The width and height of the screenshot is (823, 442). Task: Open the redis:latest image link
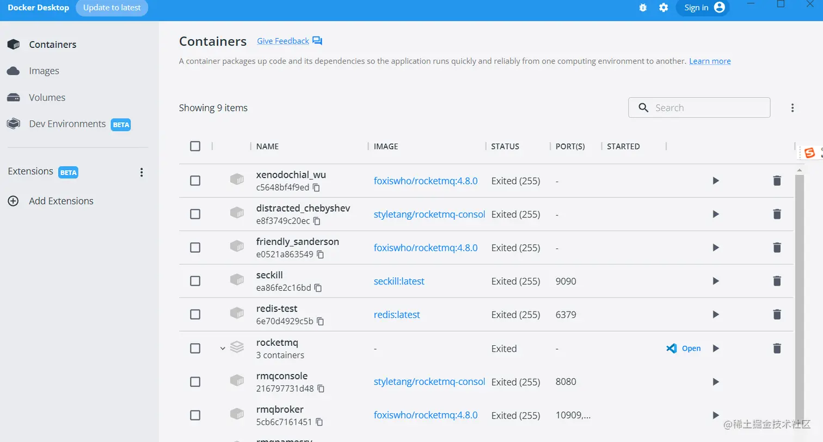tap(397, 314)
